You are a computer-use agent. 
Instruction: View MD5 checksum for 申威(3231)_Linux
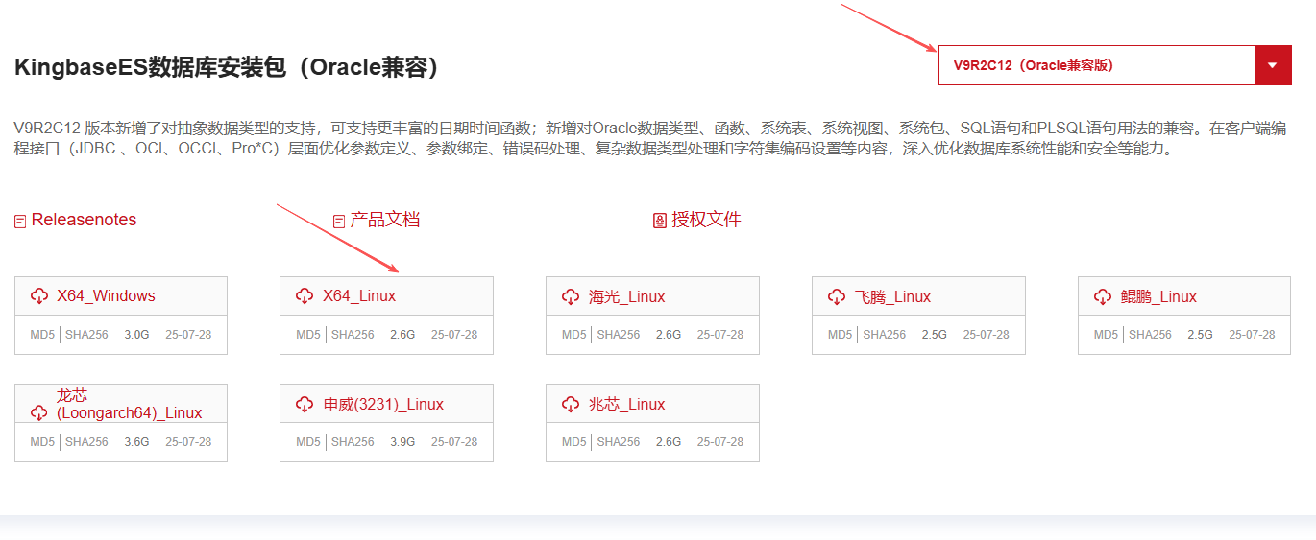point(308,442)
